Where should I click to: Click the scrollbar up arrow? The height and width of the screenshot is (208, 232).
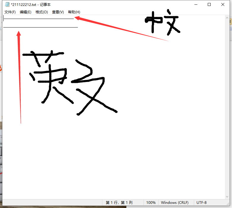[x=227, y=17]
